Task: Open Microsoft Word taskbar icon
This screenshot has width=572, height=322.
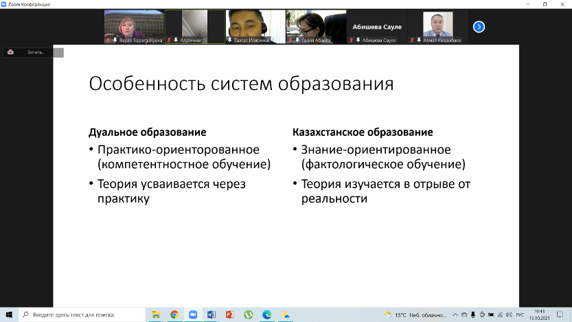Action: pos(211,314)
